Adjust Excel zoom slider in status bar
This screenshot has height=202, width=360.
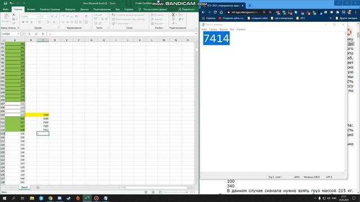(176, 192)
